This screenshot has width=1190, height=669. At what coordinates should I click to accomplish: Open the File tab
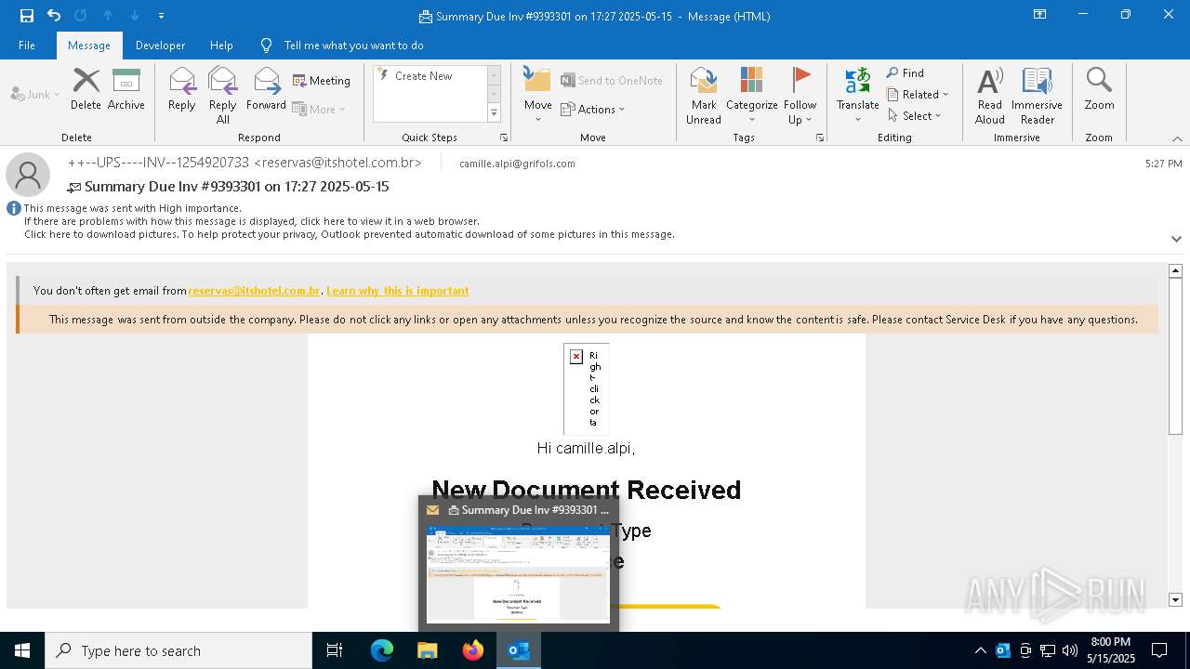pyautogui.click(x=27, y=46)
